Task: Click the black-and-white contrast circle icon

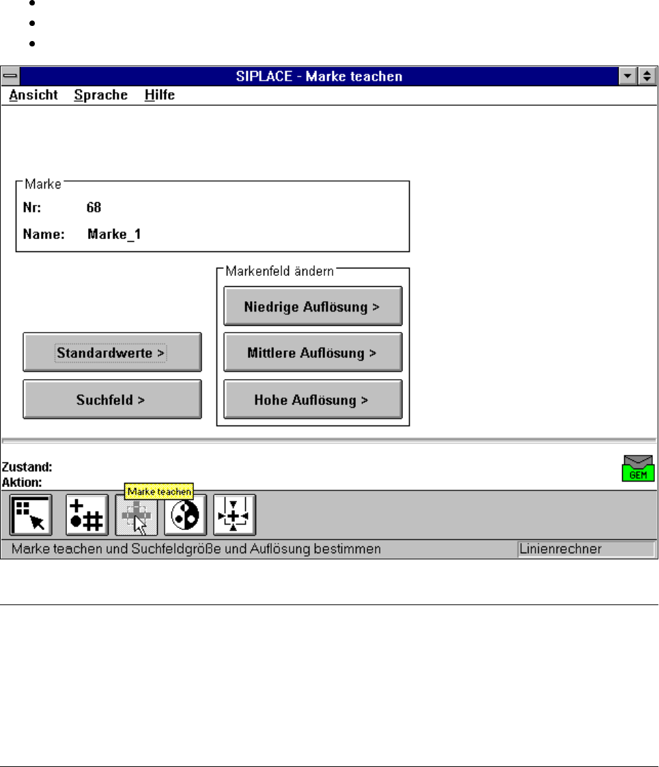Action: coord(185,515)
